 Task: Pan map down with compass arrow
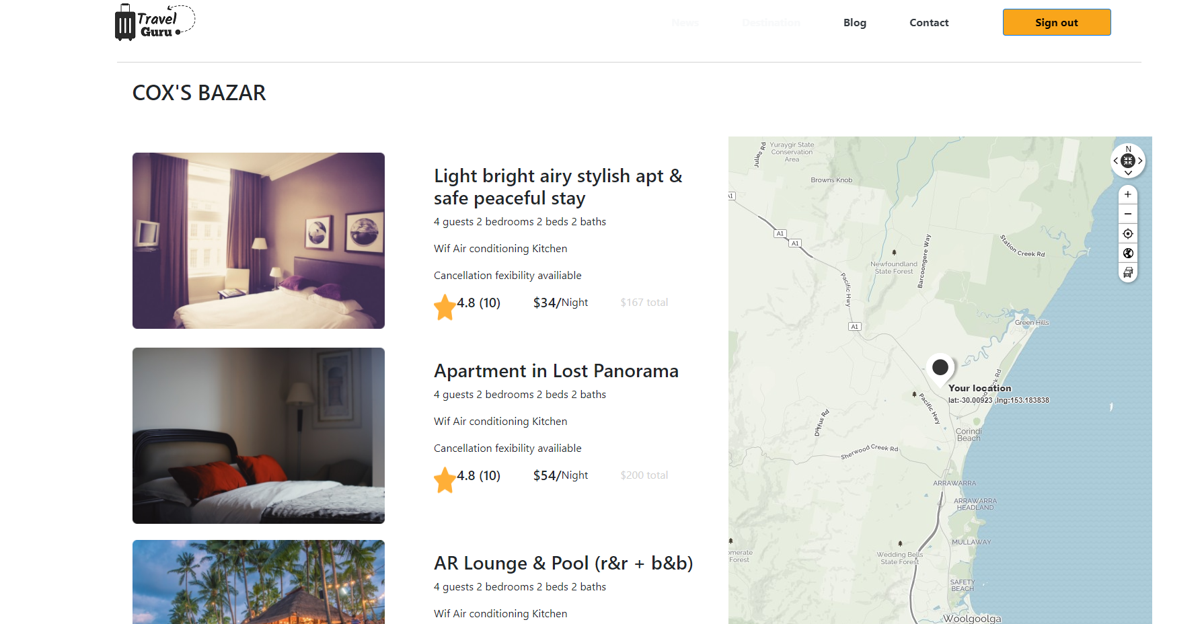[x=1128, y=173]
